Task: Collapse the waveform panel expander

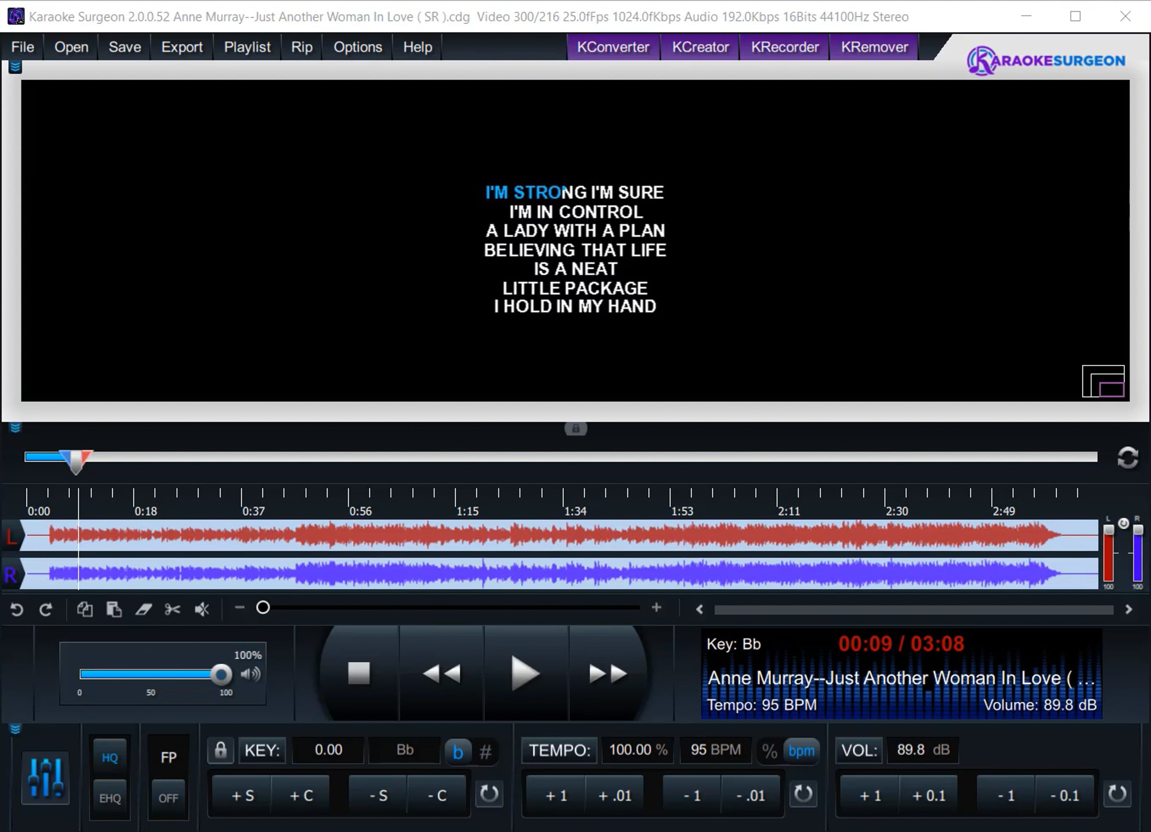Action: [x=15, y=428]
